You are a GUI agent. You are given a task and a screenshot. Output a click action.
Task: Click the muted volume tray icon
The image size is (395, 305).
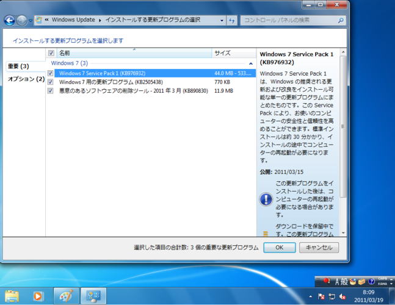[342, 297]
